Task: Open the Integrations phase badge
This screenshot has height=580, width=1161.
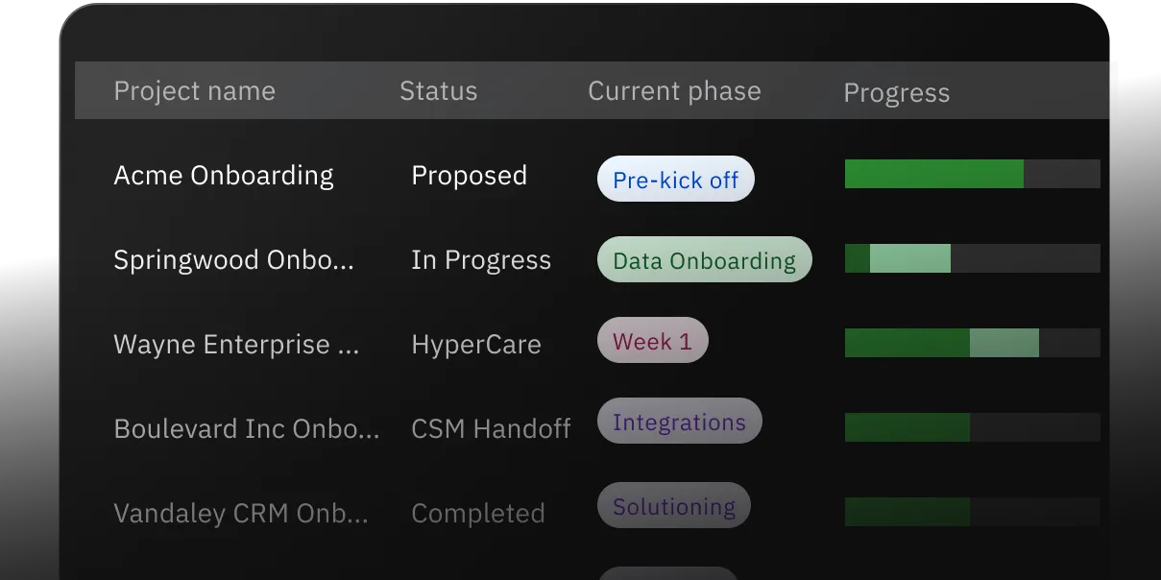Action: point(679,421)
